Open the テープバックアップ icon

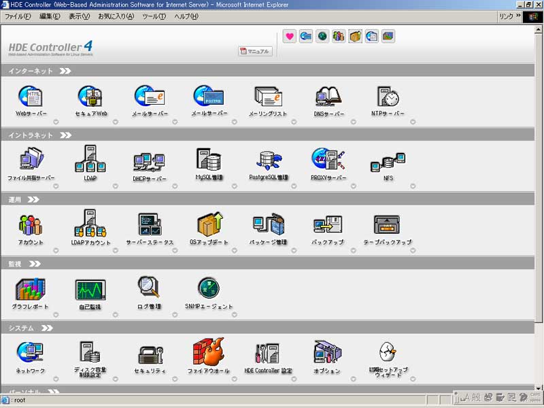(387, 224)
